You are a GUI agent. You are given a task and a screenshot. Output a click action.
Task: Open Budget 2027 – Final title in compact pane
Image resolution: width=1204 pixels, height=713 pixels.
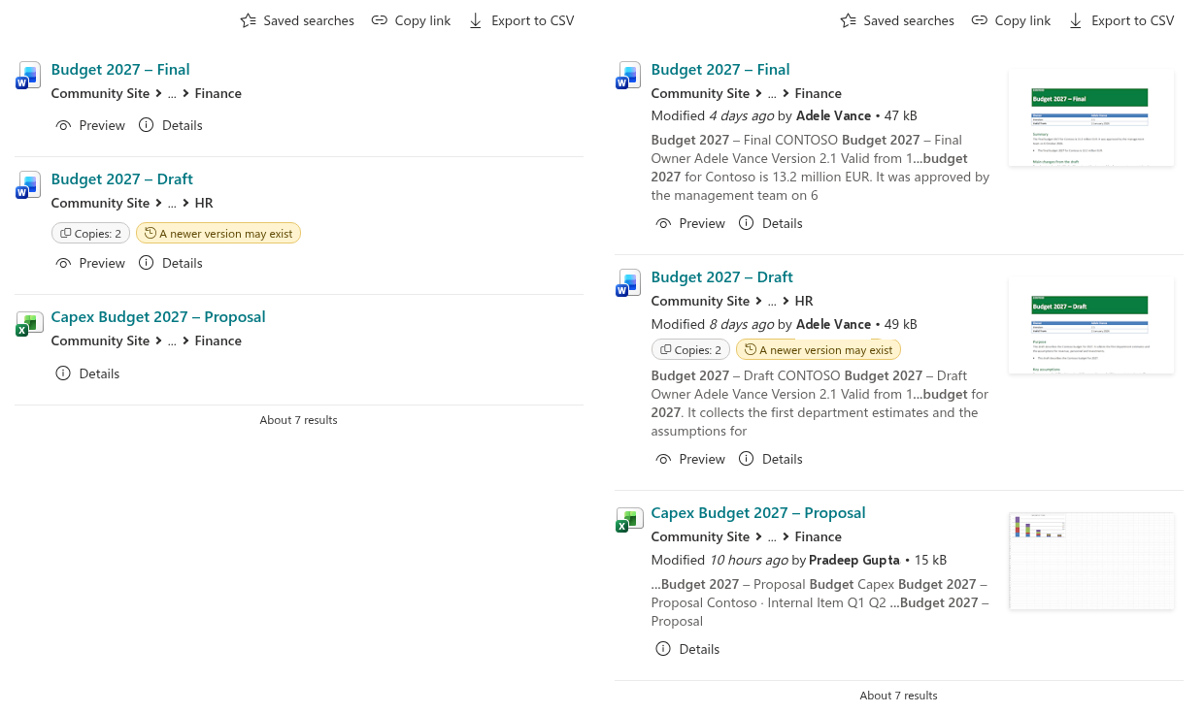[x=120, y=70]
